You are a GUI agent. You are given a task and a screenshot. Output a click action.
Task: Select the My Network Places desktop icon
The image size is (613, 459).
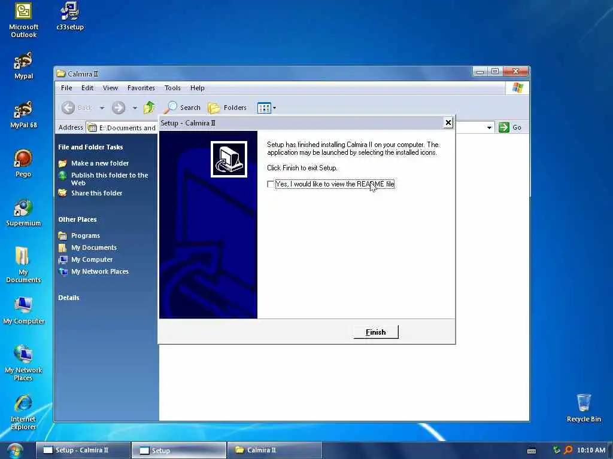coord(23,363)
